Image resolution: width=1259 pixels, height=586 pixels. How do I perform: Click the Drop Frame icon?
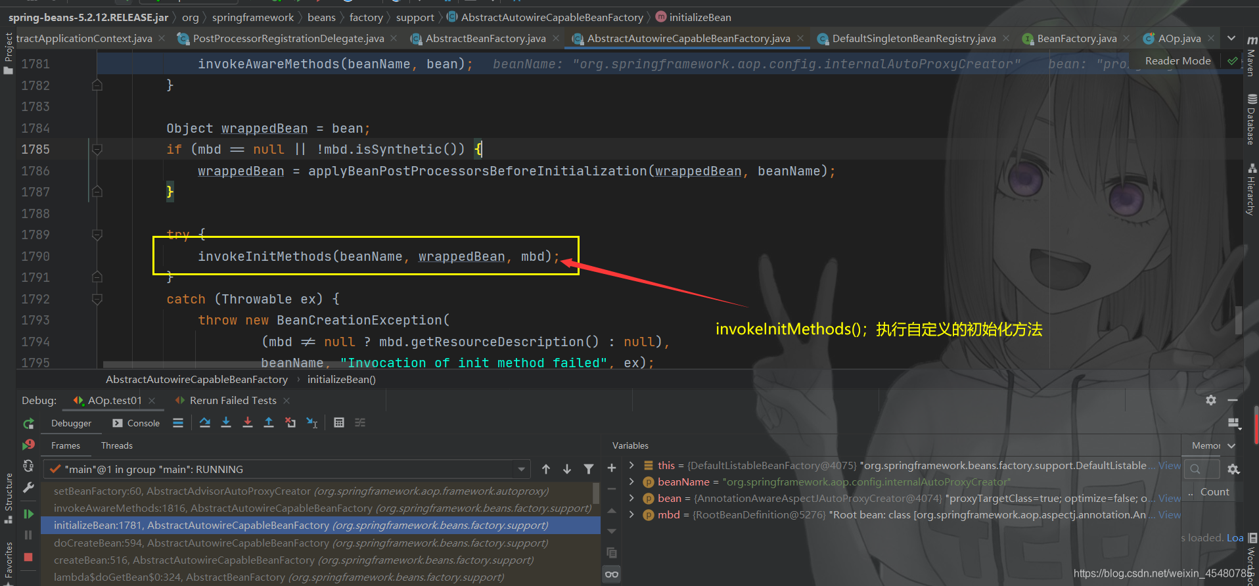290,422
